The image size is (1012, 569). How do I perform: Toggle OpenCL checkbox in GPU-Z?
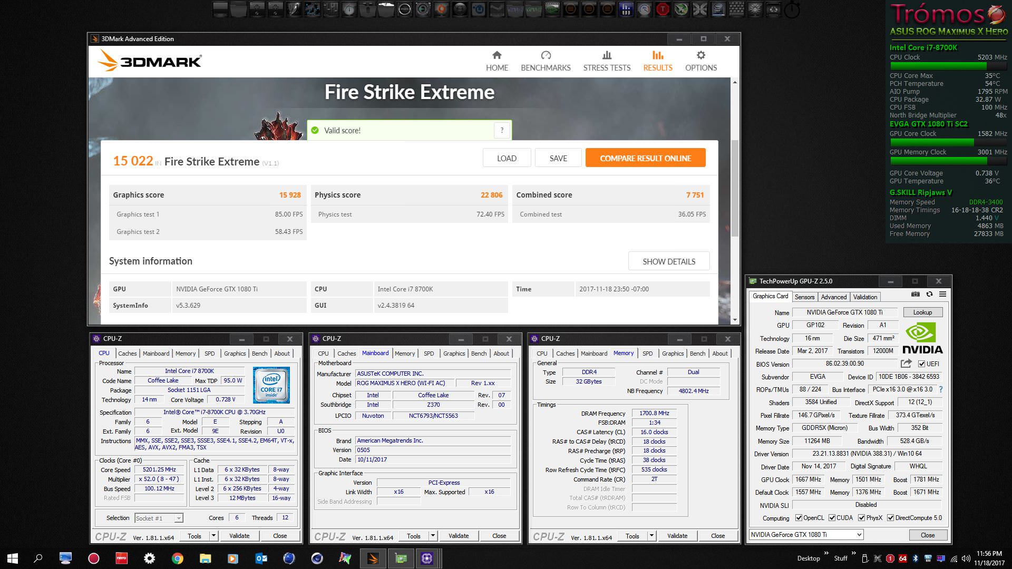pos(799,518)
